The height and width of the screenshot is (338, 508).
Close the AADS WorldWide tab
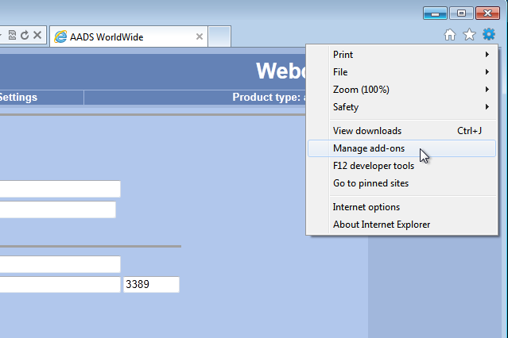coord(199,36)
